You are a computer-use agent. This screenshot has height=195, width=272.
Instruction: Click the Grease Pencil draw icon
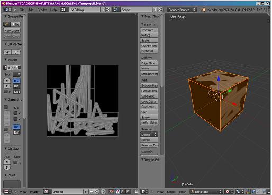[6, 24]
